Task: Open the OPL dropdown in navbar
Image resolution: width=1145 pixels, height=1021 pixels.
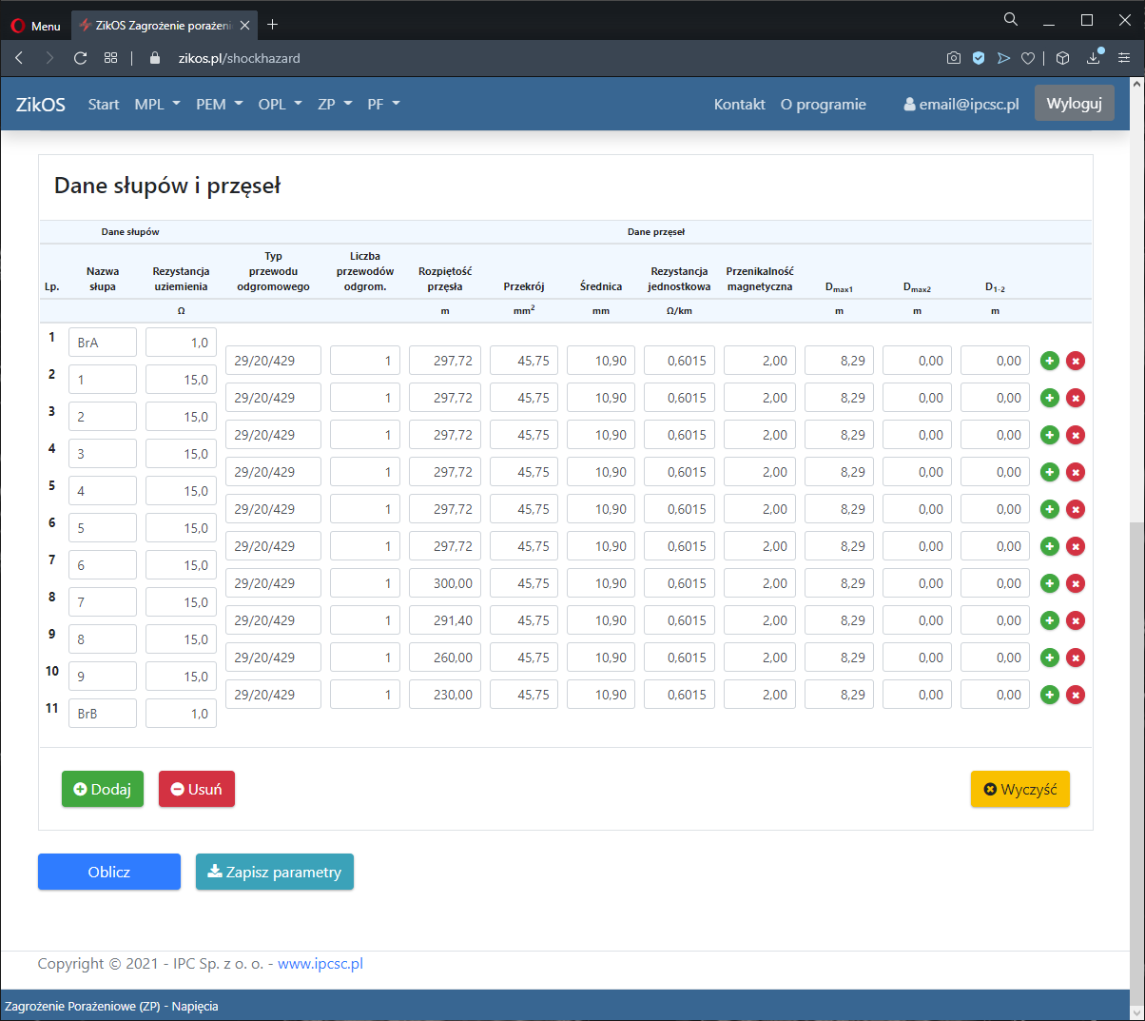Action: click(x=280, y=104)
